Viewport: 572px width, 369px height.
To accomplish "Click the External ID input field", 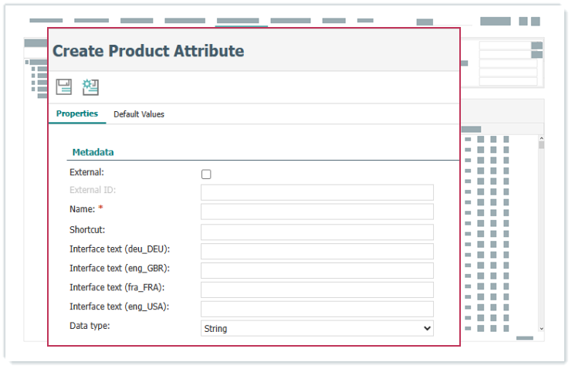I will pyautogui.click(x=316, y=192).
